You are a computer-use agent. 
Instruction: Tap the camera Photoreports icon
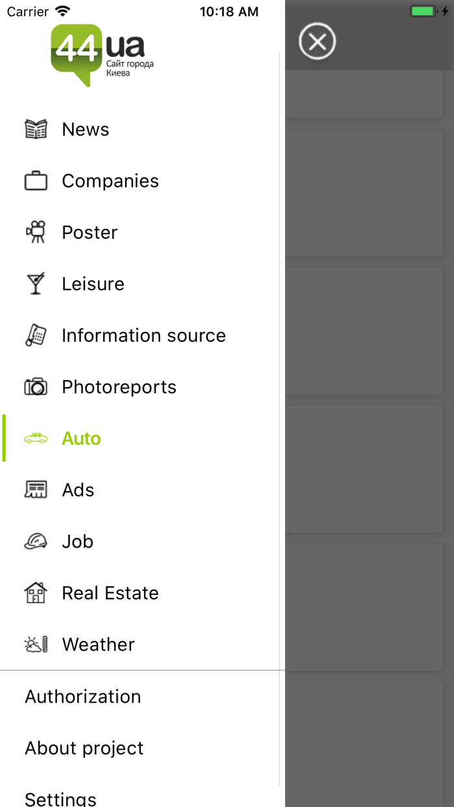pos(36,387)
